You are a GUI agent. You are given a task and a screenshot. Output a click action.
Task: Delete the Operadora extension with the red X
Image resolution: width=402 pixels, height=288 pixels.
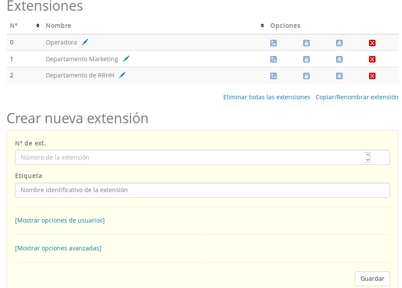[372, 43]
